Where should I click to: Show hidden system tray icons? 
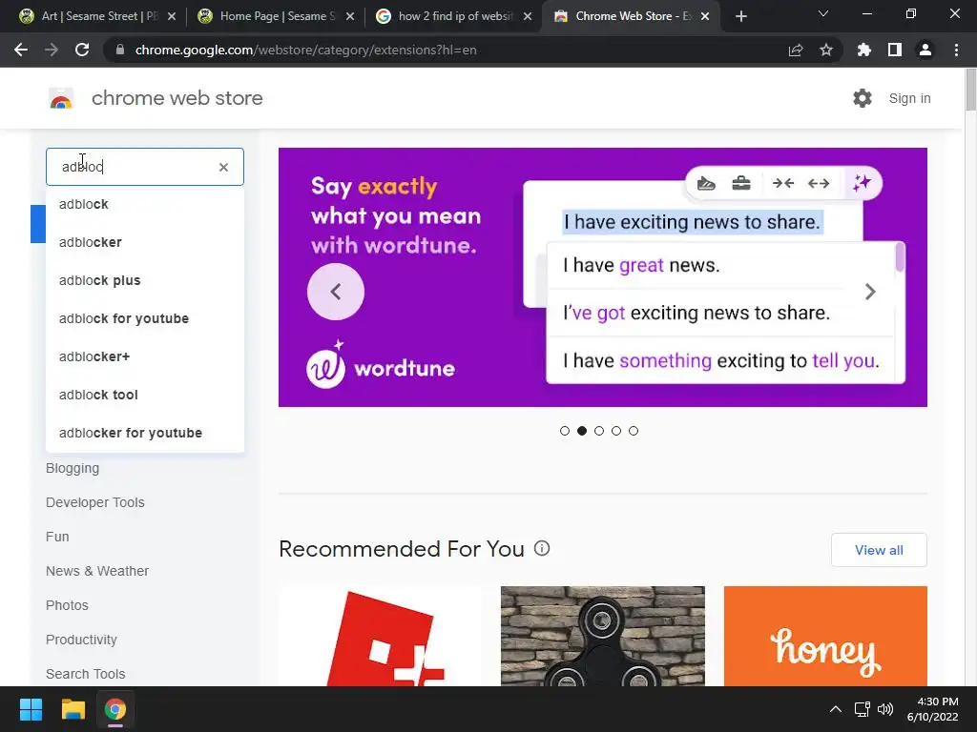[x=836, y=709]
